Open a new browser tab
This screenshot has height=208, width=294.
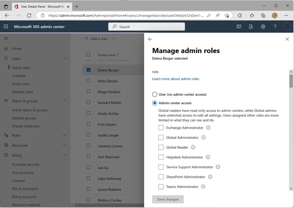76,6
